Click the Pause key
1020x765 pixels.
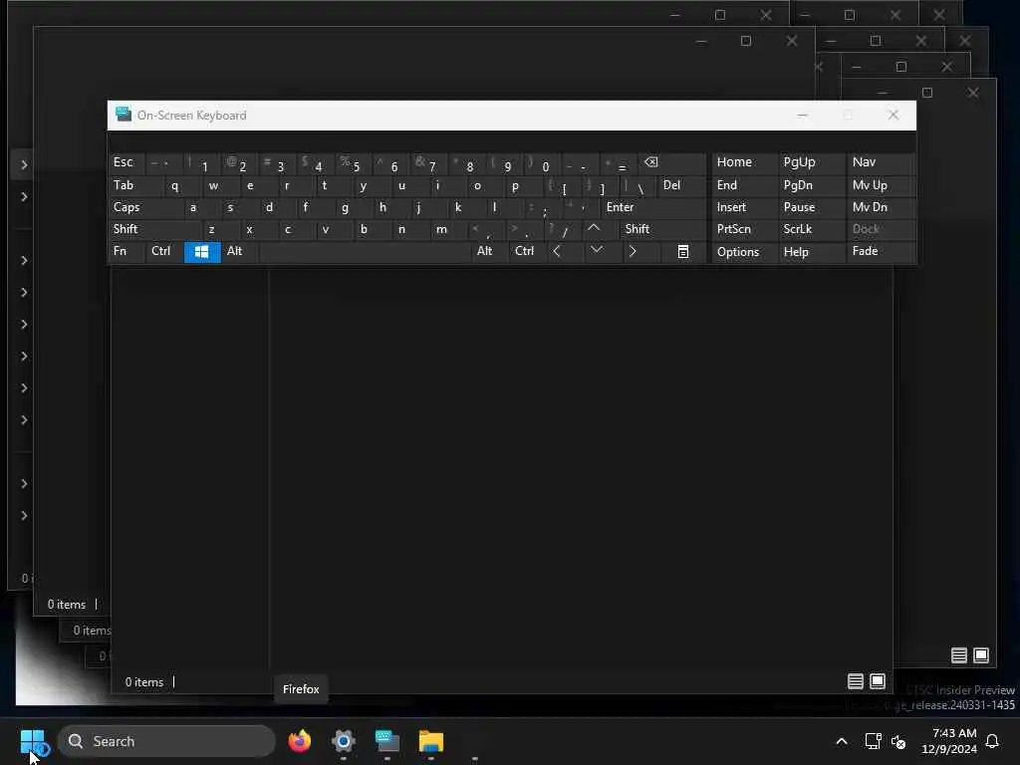[811, 207]
